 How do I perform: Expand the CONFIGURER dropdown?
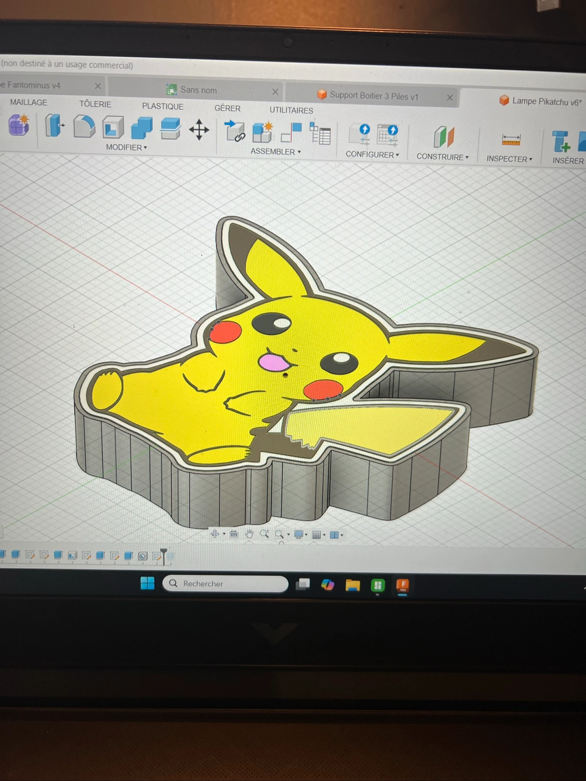tap(372, 154)
